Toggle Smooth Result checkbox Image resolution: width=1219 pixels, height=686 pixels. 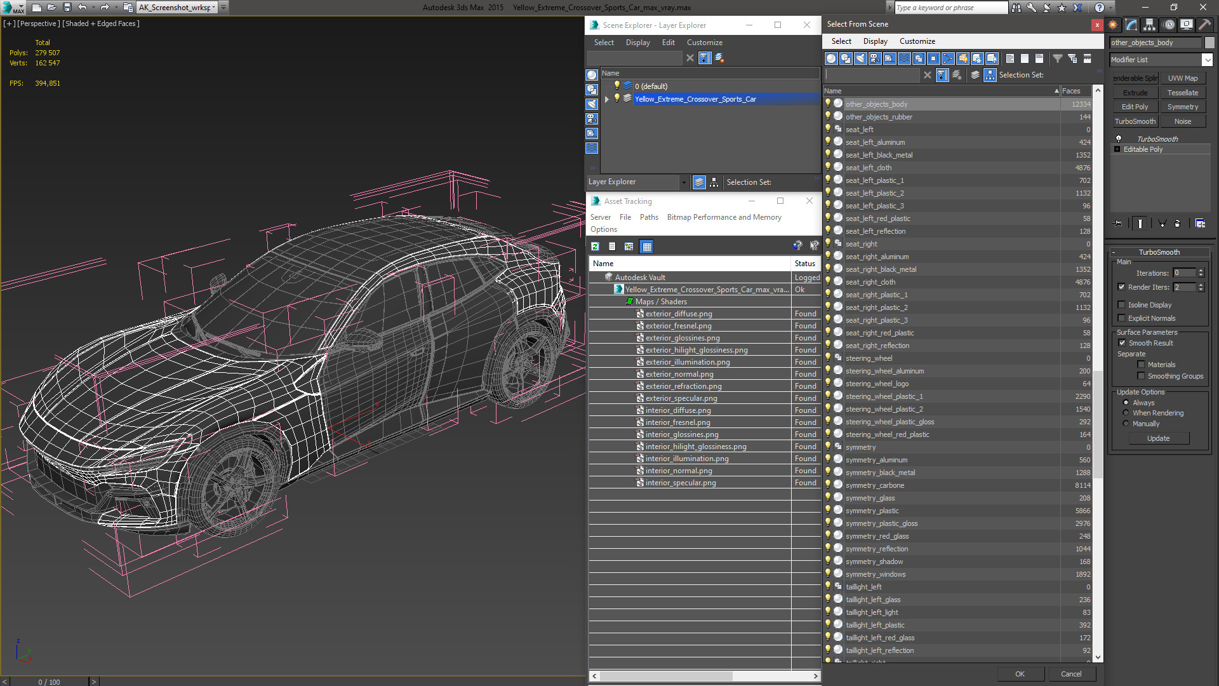coord(1122,343)
